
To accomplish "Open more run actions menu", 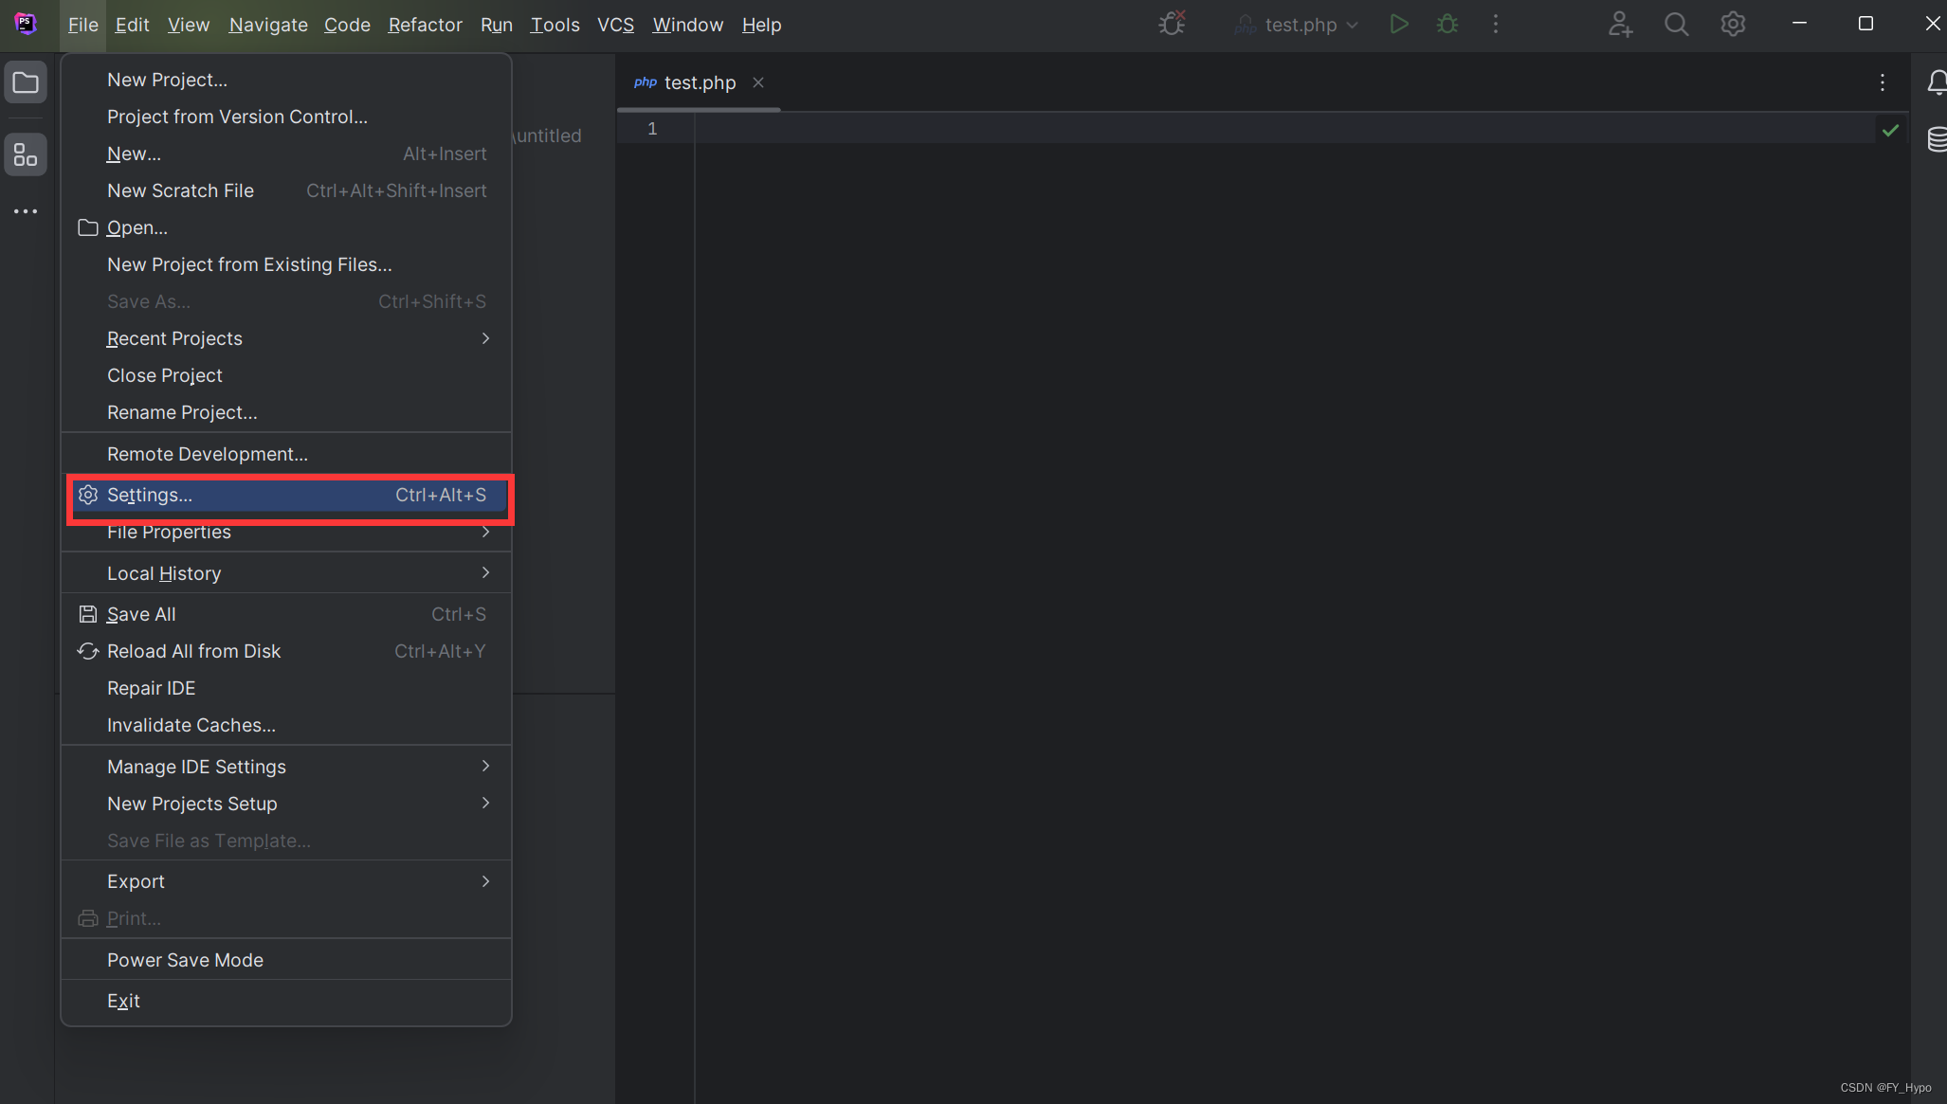I will pos(1496,24).
